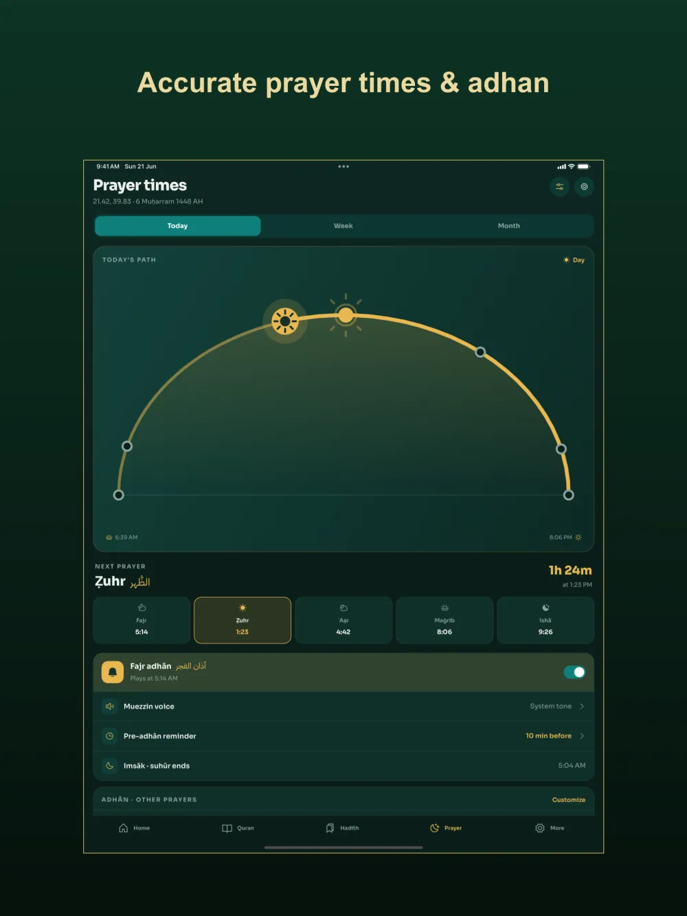Go to Home via the house icon
Screen dimensions: 687x916
(x=124, y=828)
